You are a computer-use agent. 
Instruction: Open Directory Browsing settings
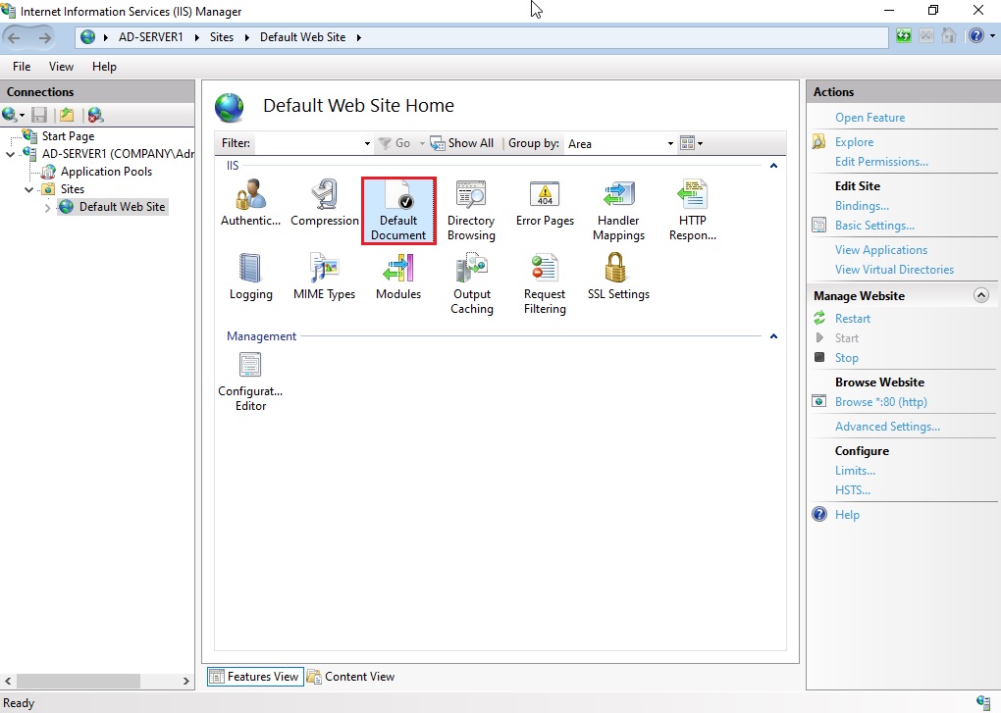coord(471,209)
